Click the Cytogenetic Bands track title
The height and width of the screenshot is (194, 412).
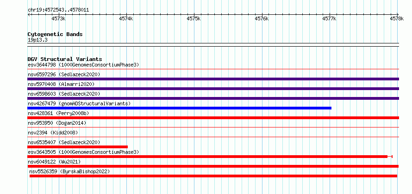click(x=55, y=34)
